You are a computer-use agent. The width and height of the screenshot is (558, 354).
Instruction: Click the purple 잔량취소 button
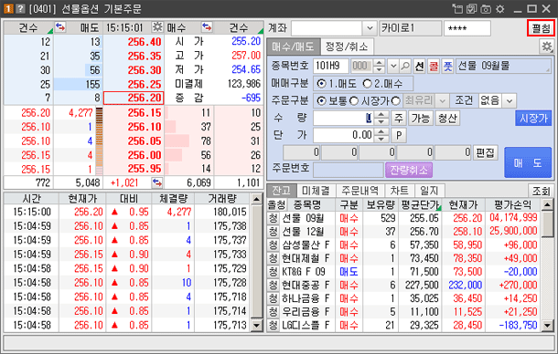click(x=409, y=170)
